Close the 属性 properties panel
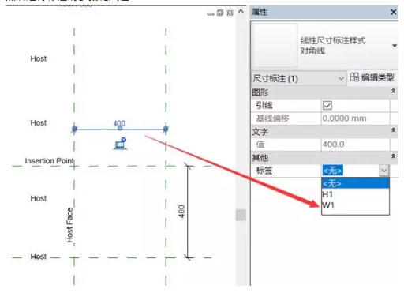 click(x=393, y=12)
